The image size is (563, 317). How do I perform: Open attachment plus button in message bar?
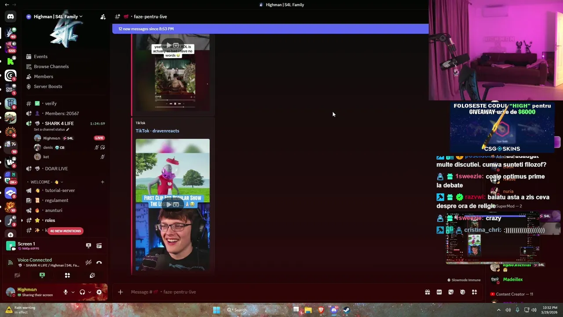120,292
